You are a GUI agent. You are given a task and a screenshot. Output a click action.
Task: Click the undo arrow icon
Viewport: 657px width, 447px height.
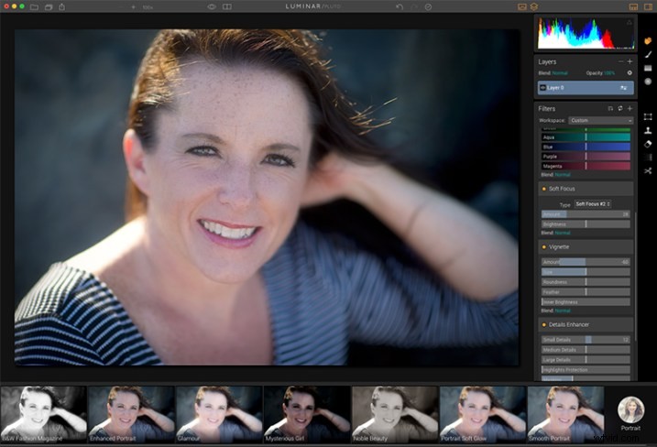(400, 6)
